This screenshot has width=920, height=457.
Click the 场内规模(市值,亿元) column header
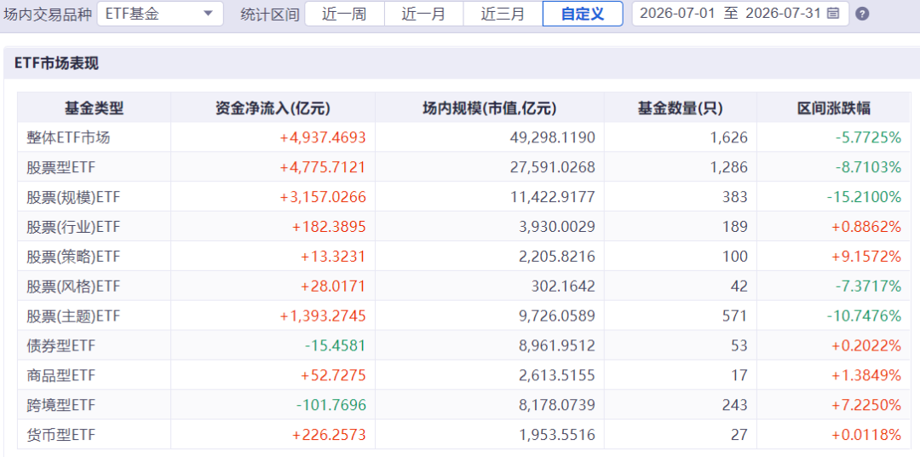489,108
